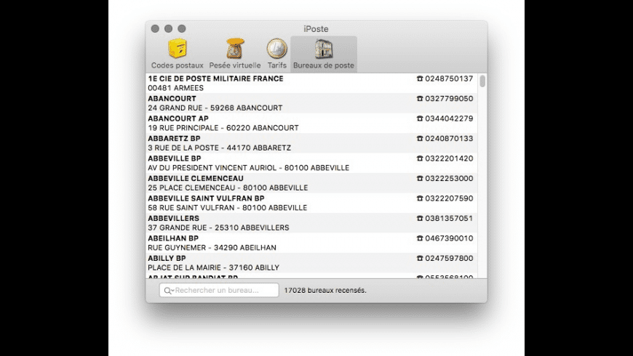Click phone number 0322207590
The width and height of the screenshot is (633, 356).
[449, 198]
